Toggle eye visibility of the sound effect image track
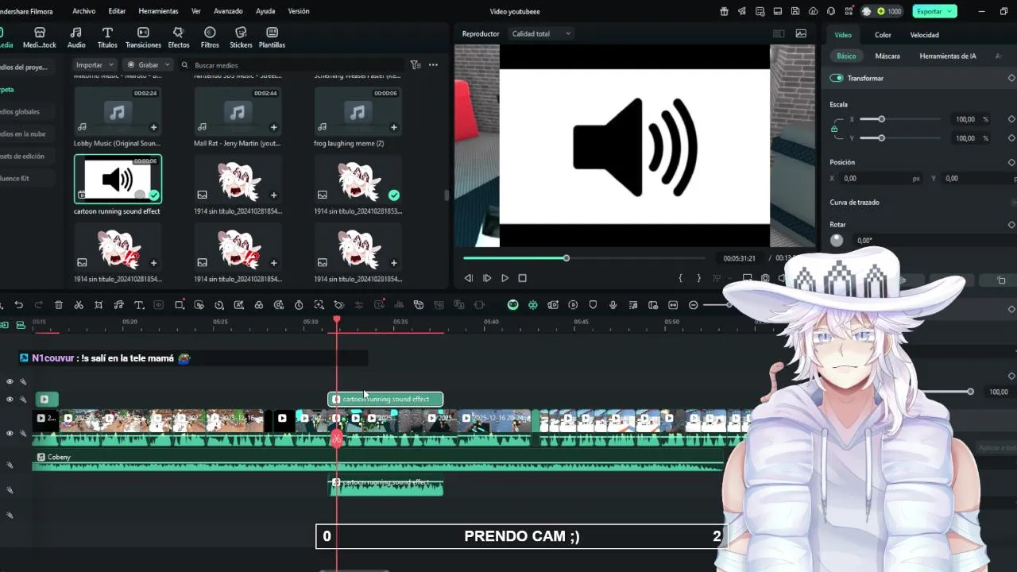Image resolution: width=1017 pixels, height=572 pixels. (10, 399)
